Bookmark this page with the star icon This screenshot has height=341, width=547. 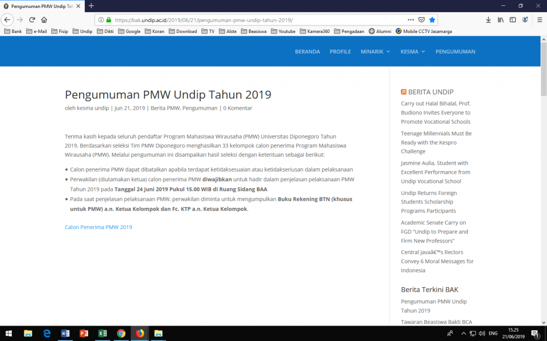pos(432,20)
